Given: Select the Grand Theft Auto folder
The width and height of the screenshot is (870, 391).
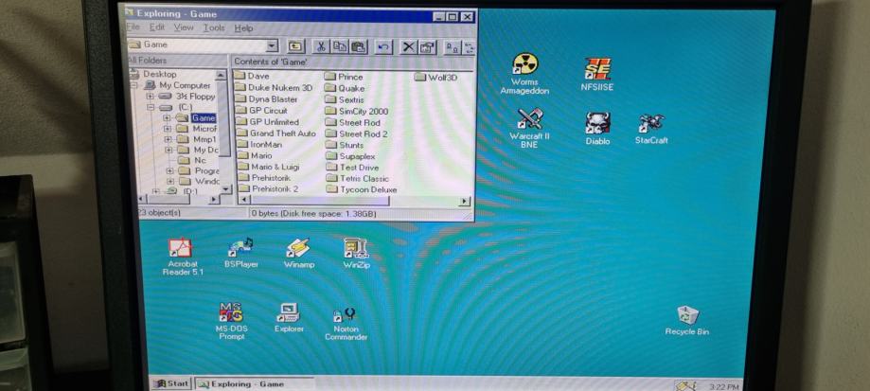Looking at the screenshot, I should 275,133.
